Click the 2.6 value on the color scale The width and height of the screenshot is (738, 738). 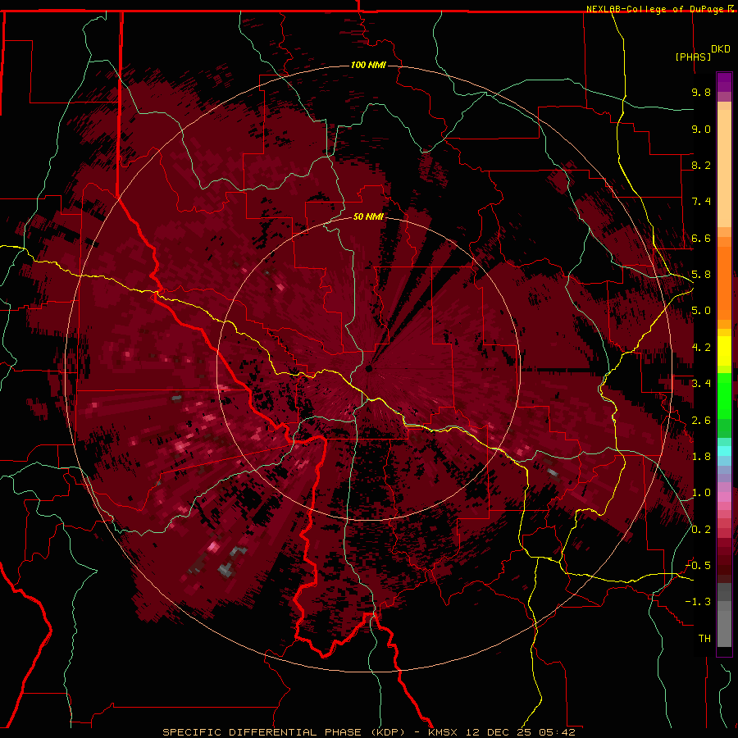pyautogui.click(x=701, y=421)
